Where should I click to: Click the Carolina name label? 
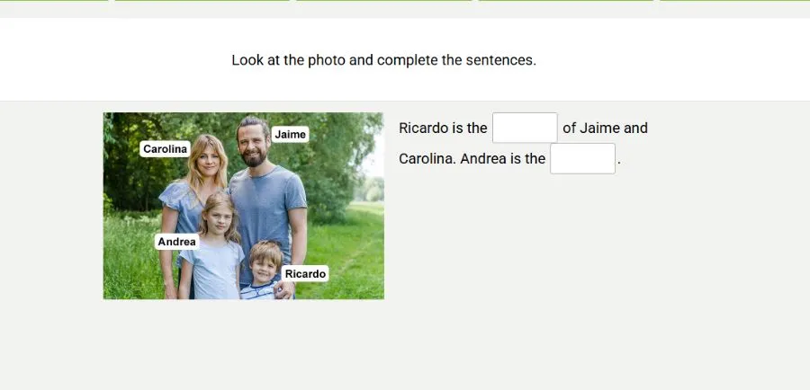(165, 149)
